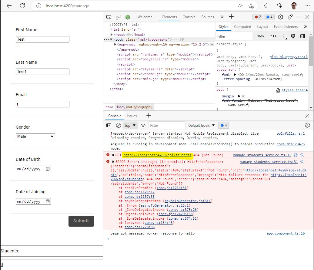Expand the head element node

tap(112, 35)
